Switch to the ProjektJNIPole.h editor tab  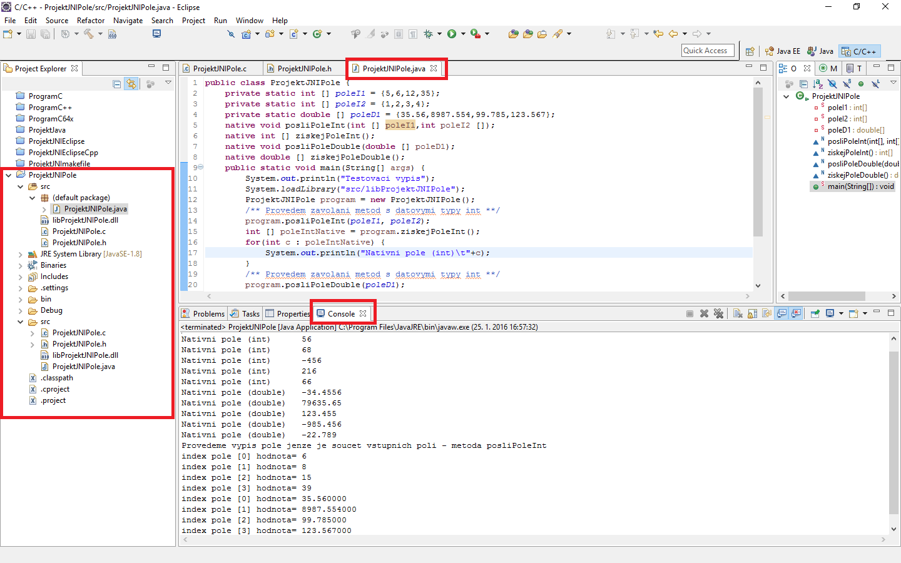click(305, 68)
